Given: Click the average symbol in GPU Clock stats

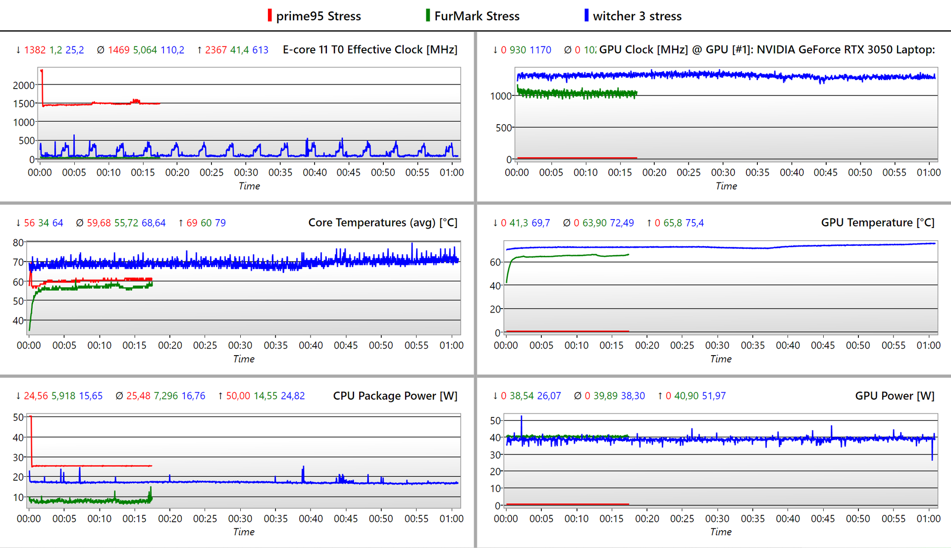Looking at the screenshot, I should point(567,50).
